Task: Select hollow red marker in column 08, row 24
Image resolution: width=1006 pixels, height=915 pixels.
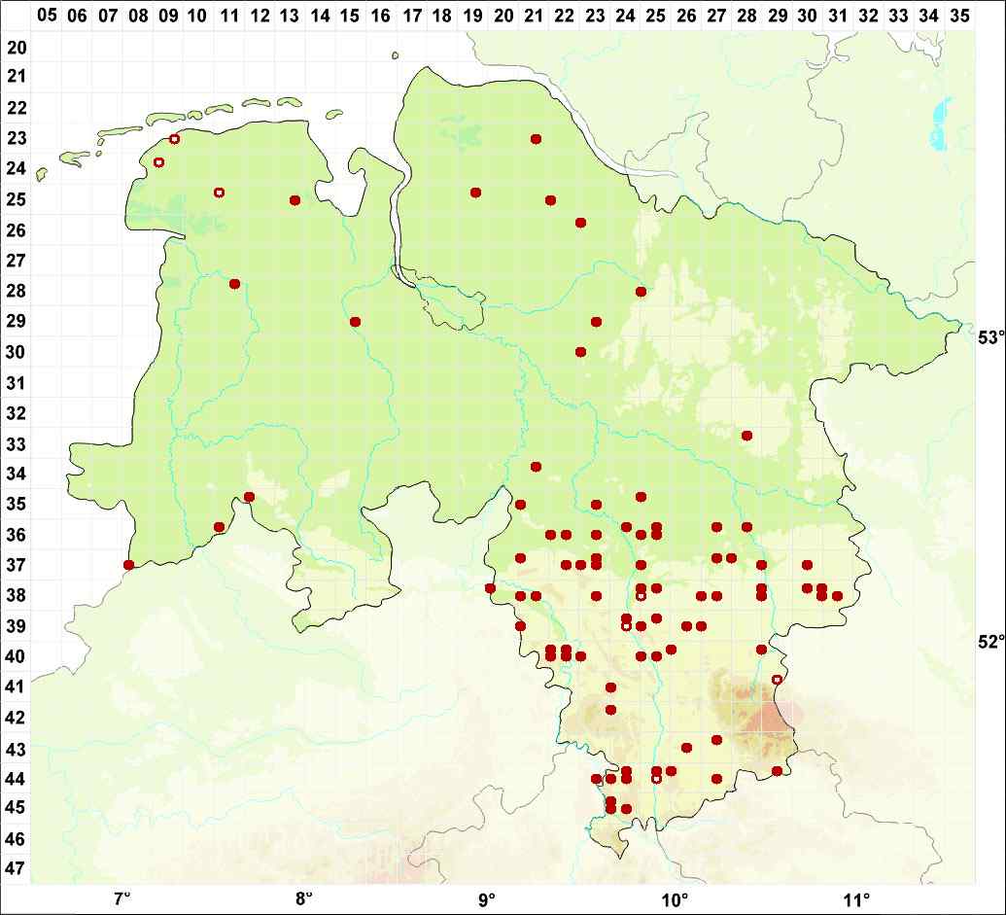Action: [159, 162]
